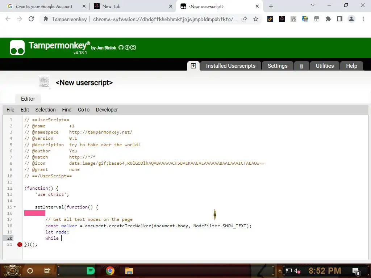Switch to Create your Google Account tab
The width and height of the screenshot is (371, 278).
point(44,7)
